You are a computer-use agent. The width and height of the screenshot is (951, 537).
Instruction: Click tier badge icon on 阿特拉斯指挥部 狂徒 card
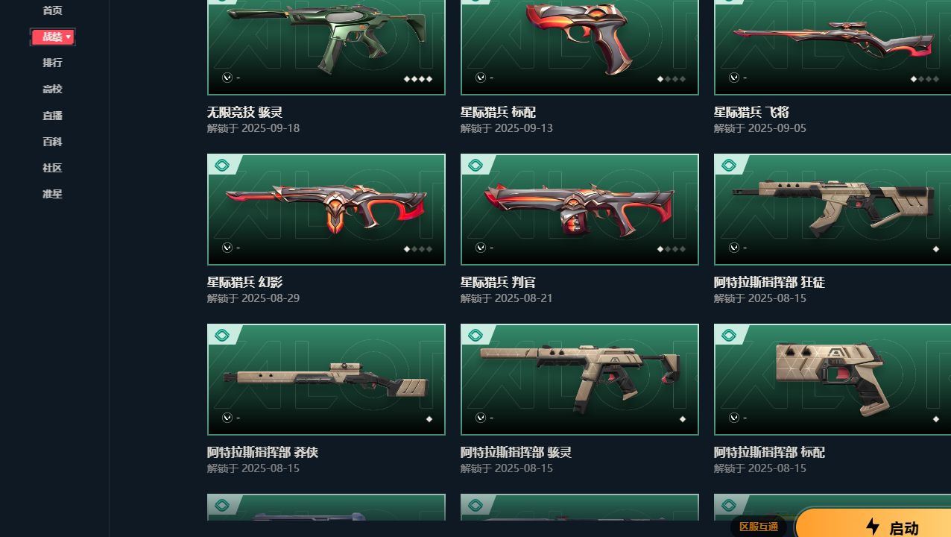[728, 166]
